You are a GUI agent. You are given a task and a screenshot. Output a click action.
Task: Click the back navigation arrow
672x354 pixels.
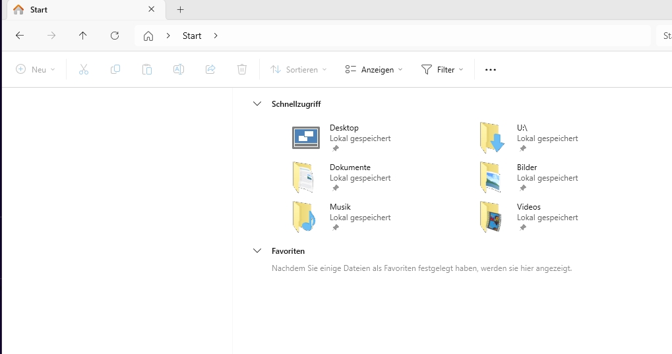tap(20, 36)
